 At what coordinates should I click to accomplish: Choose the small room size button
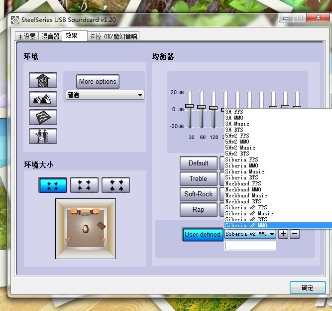tap(52, 185)
